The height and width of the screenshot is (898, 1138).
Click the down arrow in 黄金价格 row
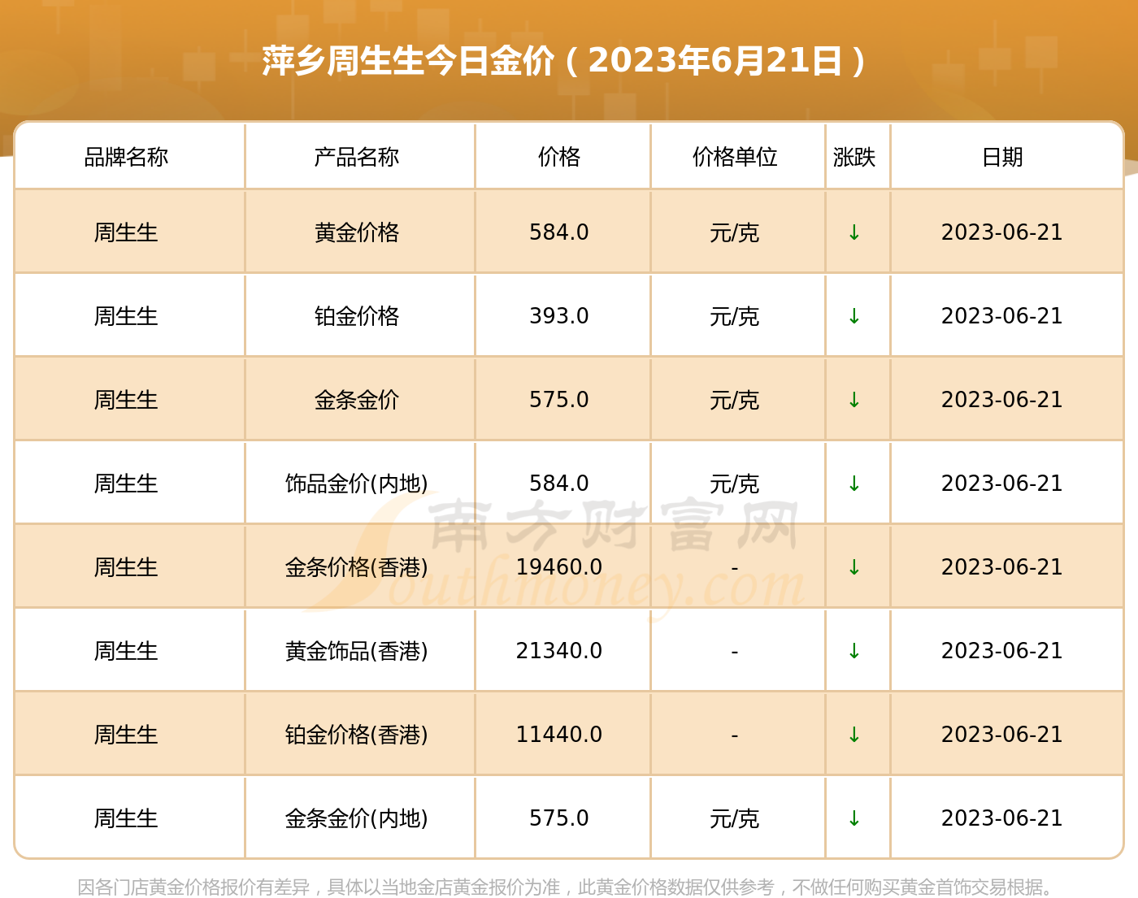tap(853, 232)
